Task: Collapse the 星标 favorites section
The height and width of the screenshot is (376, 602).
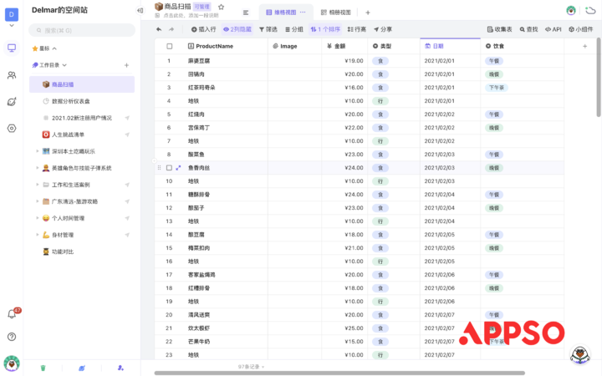Action: tap(54, 48)
